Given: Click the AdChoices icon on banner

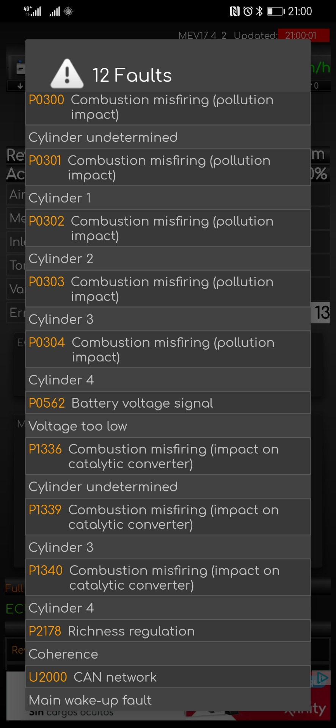Looking at the screenshot, I should 322,678.
